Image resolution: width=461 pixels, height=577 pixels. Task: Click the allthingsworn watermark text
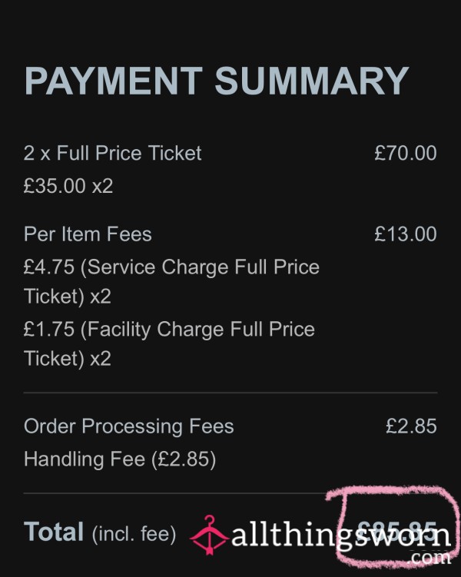click(341, 536)
